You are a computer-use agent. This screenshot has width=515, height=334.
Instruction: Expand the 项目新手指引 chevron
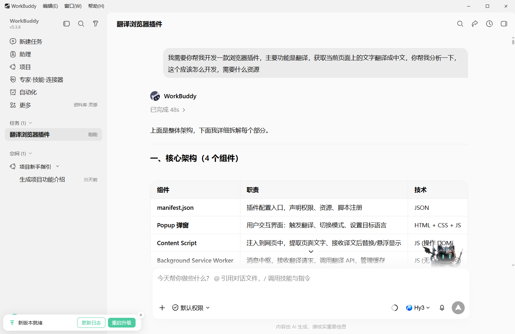(x=58, y=166)
